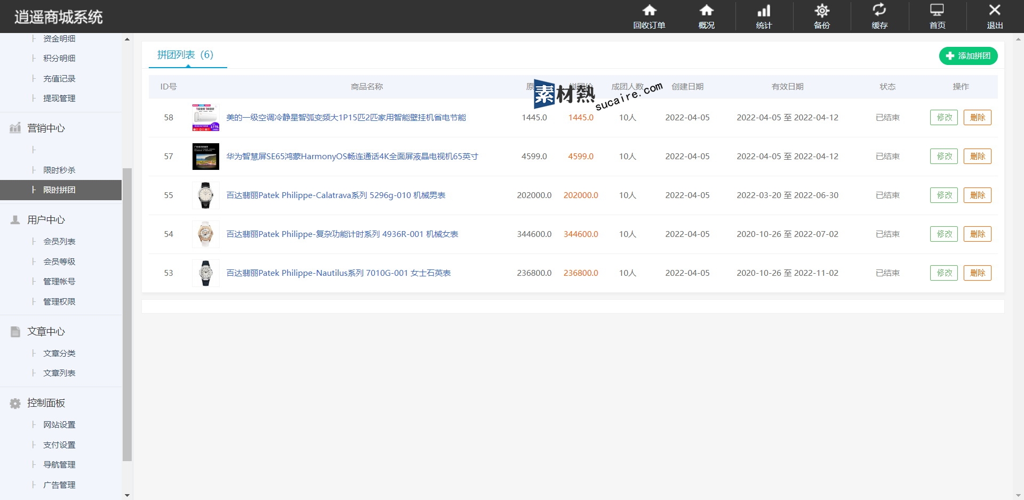Select 限时拼团 in the sidebar

(61, 190)
